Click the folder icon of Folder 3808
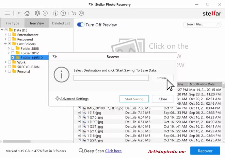 [18, 48]
